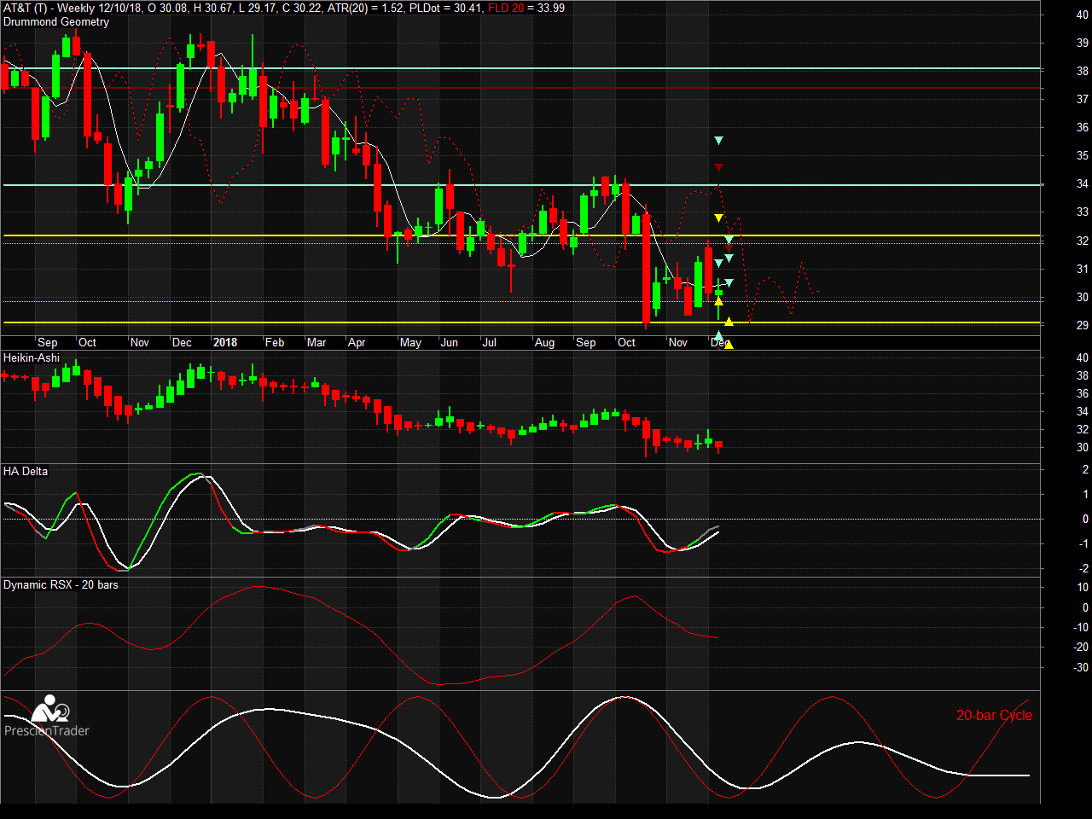
Task: Click the 'L 29.17' low value
Action: 258,8
